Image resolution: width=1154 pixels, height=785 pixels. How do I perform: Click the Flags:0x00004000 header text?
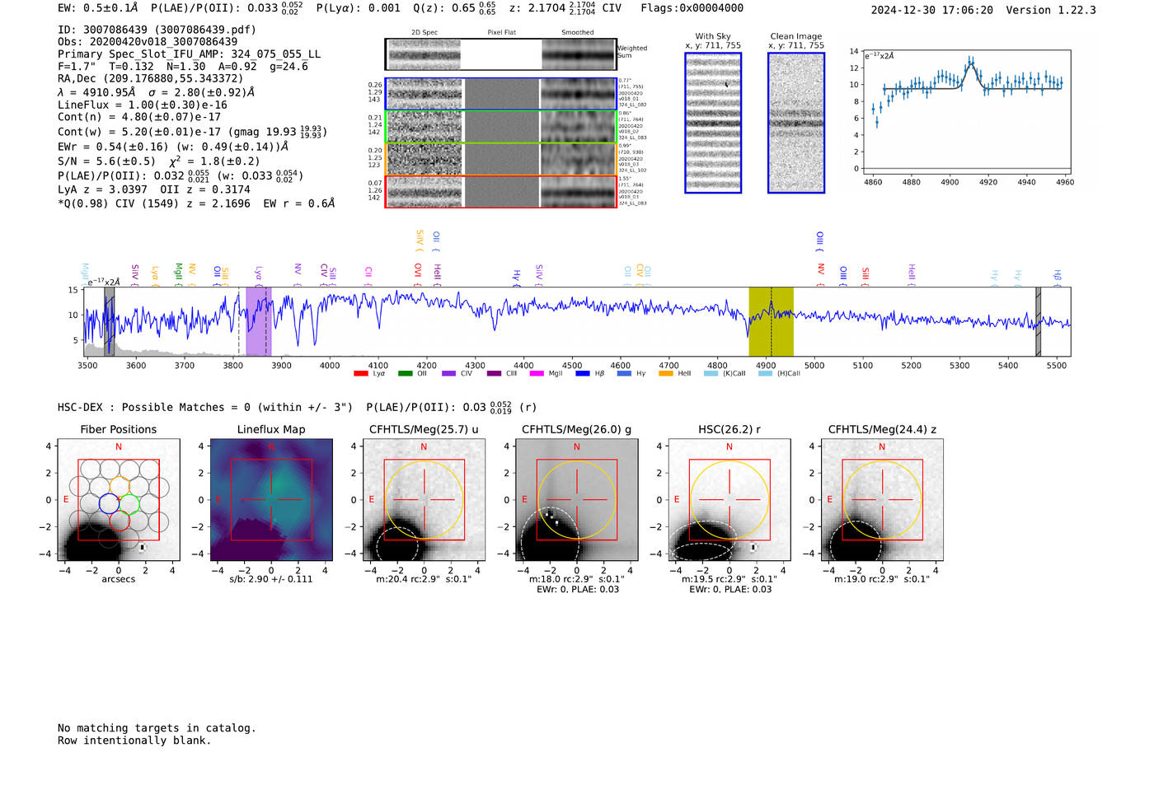click(x=692, y=8)
